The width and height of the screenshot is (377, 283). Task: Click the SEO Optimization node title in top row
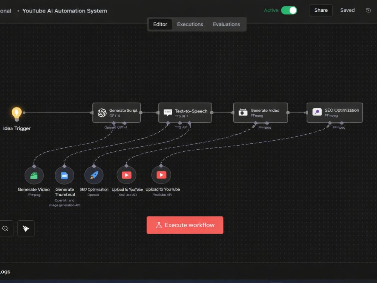point(342,110)
